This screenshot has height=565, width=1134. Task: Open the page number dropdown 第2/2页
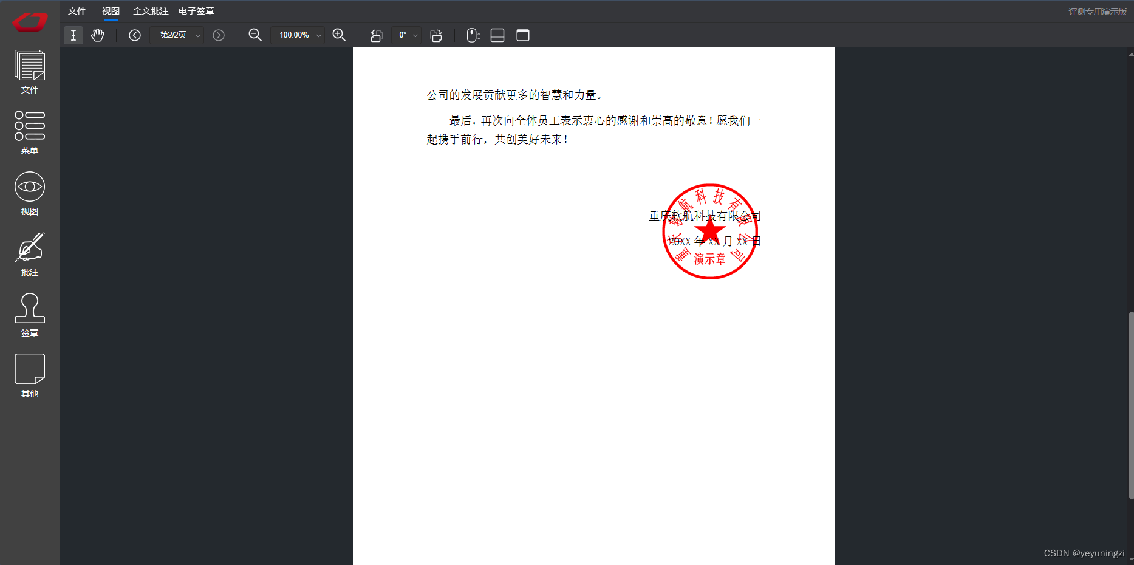tap(177, 35)
